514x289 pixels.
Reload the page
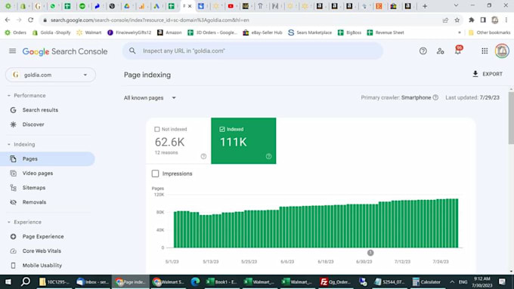pyautogui.click(x=30, y=20)
